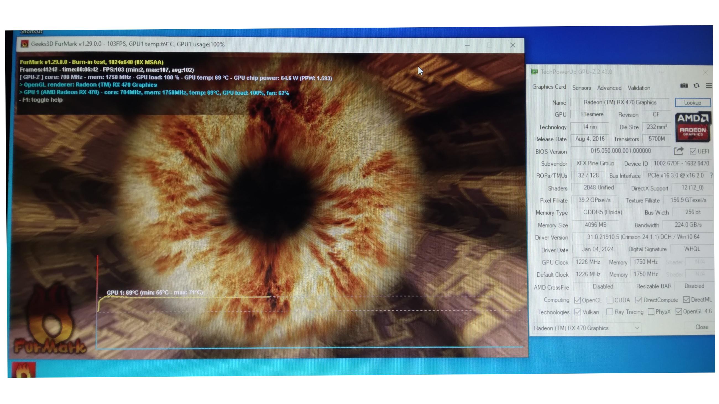The width and height of the screenshot is (719, 404).
Task: Click the GPU-Z title bar app icon
Action: [534, 72]
